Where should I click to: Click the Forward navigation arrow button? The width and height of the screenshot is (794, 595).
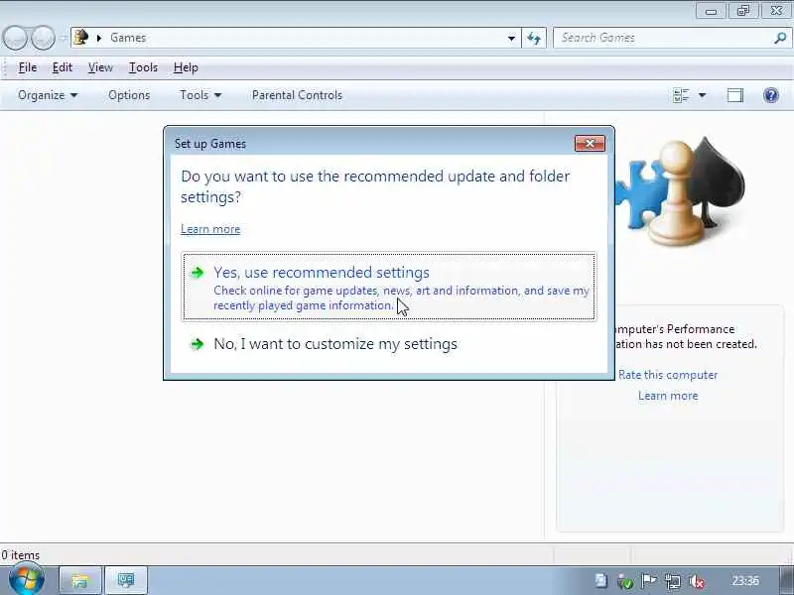[x=43, y=38]
